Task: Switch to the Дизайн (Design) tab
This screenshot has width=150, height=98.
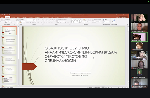Action: pyautogui.click(x=18, y=17)
